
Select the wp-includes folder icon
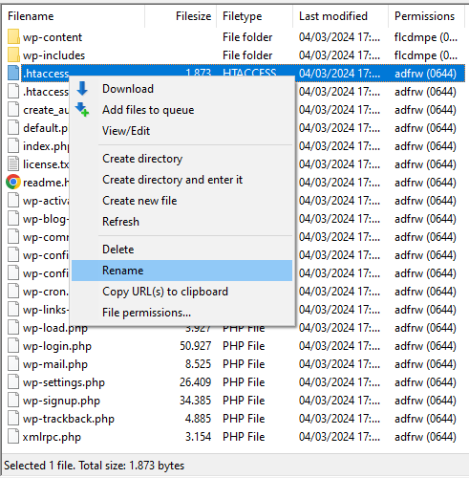coord(13,55)
